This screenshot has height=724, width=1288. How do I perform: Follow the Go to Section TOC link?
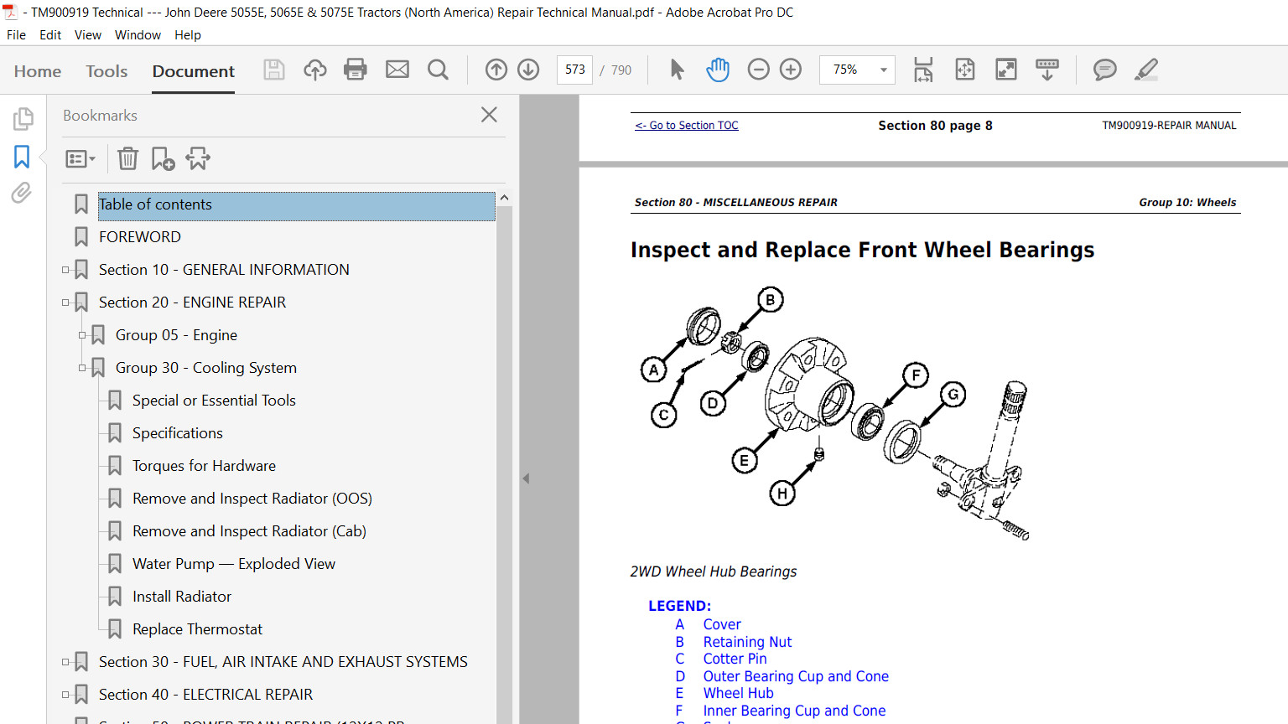687,126
